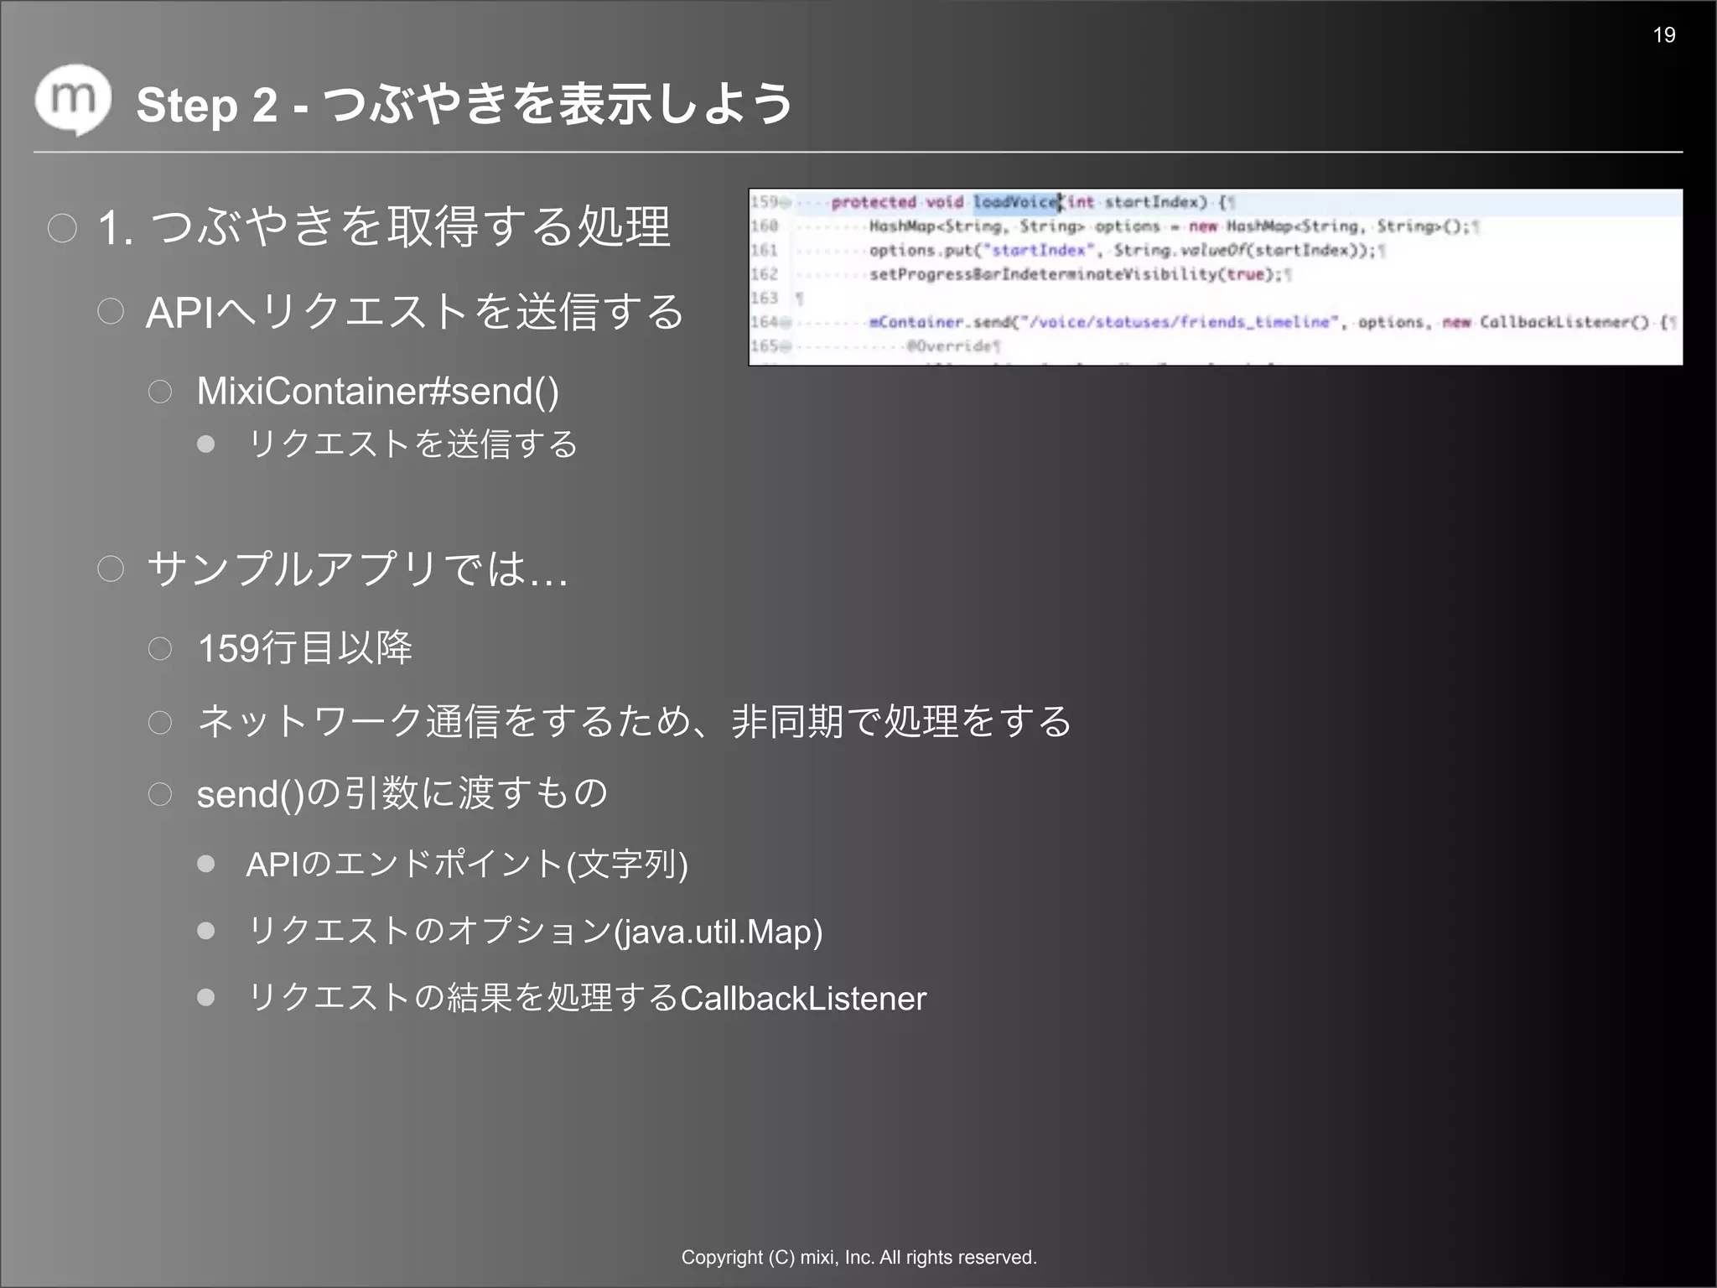
Task: Collapse the code block at line 164
Action: (x=786, y=322)
